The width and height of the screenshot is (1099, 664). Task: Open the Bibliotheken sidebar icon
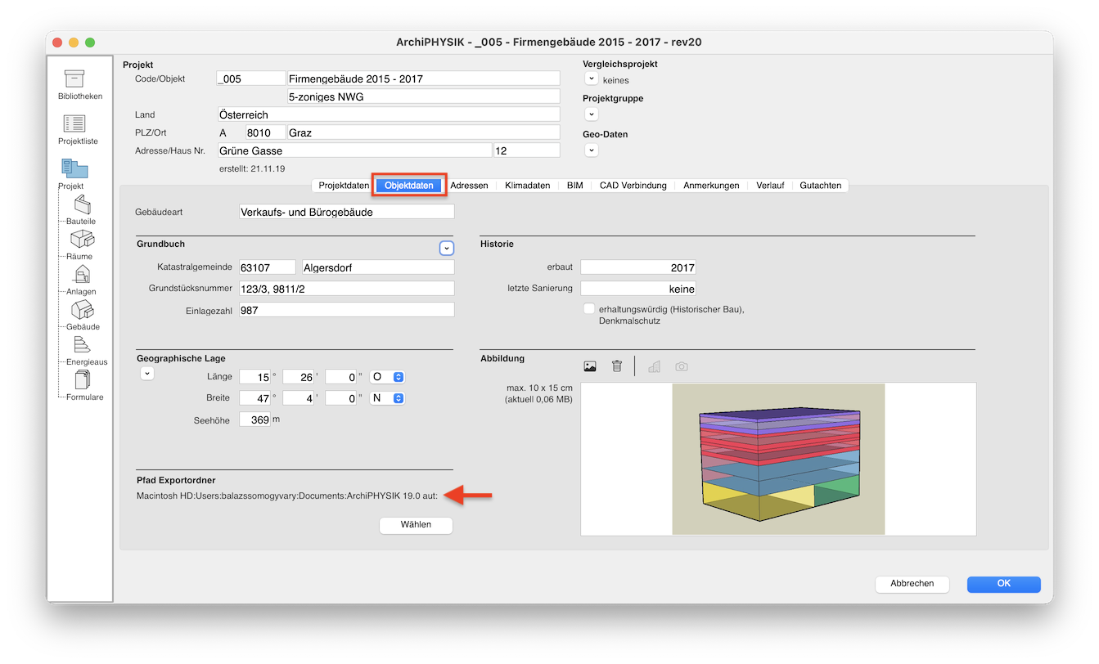[x=74, y=78]
